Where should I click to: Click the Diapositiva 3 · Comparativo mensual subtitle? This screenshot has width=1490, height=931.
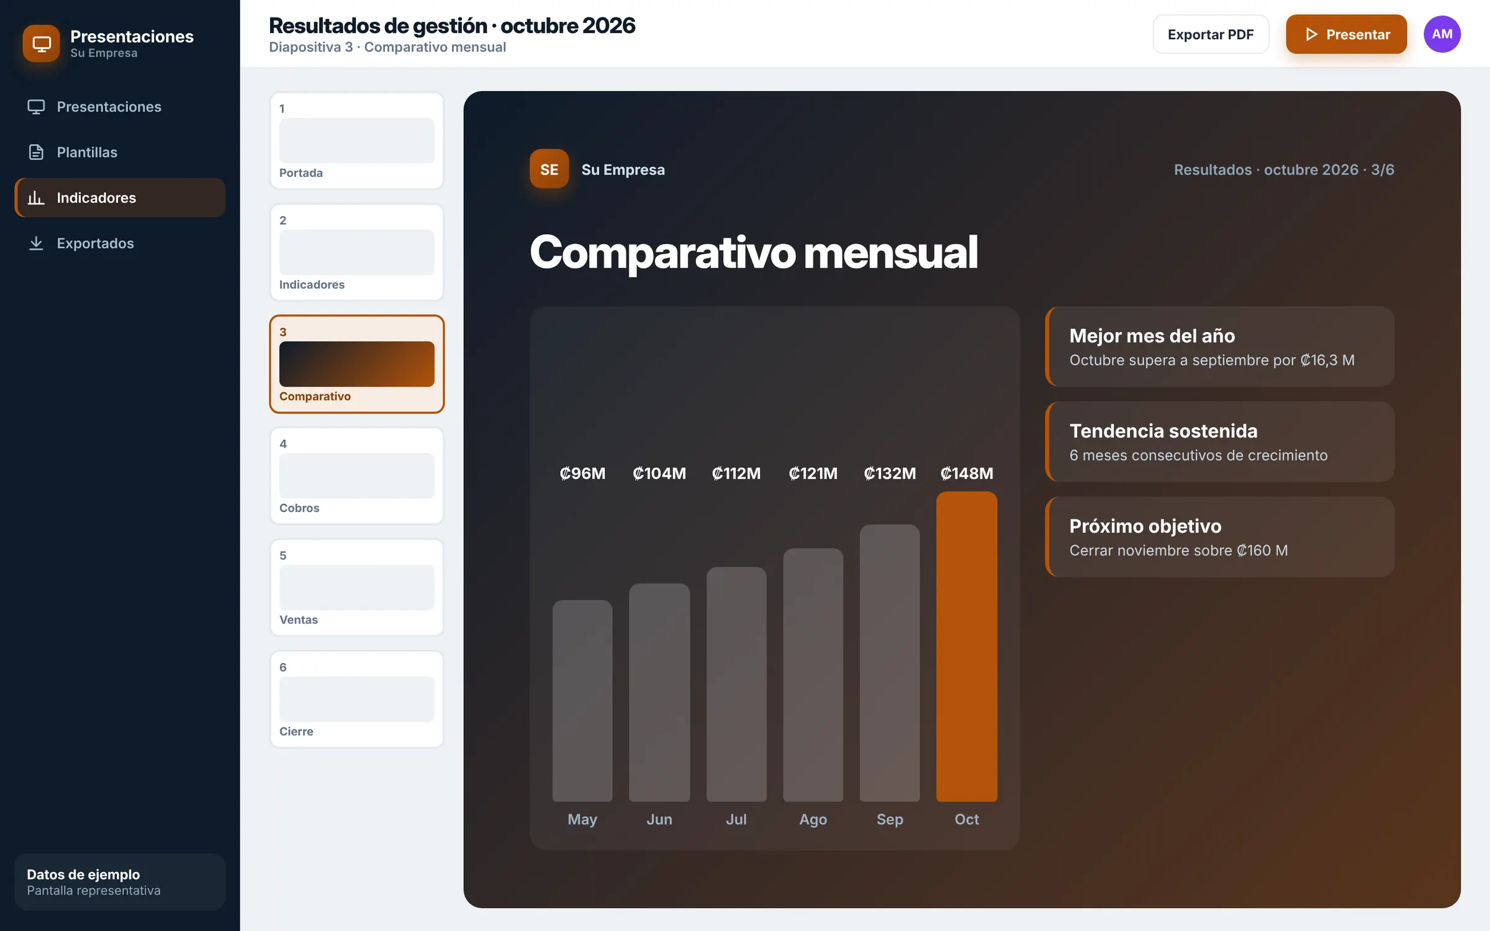click(387, 47)
